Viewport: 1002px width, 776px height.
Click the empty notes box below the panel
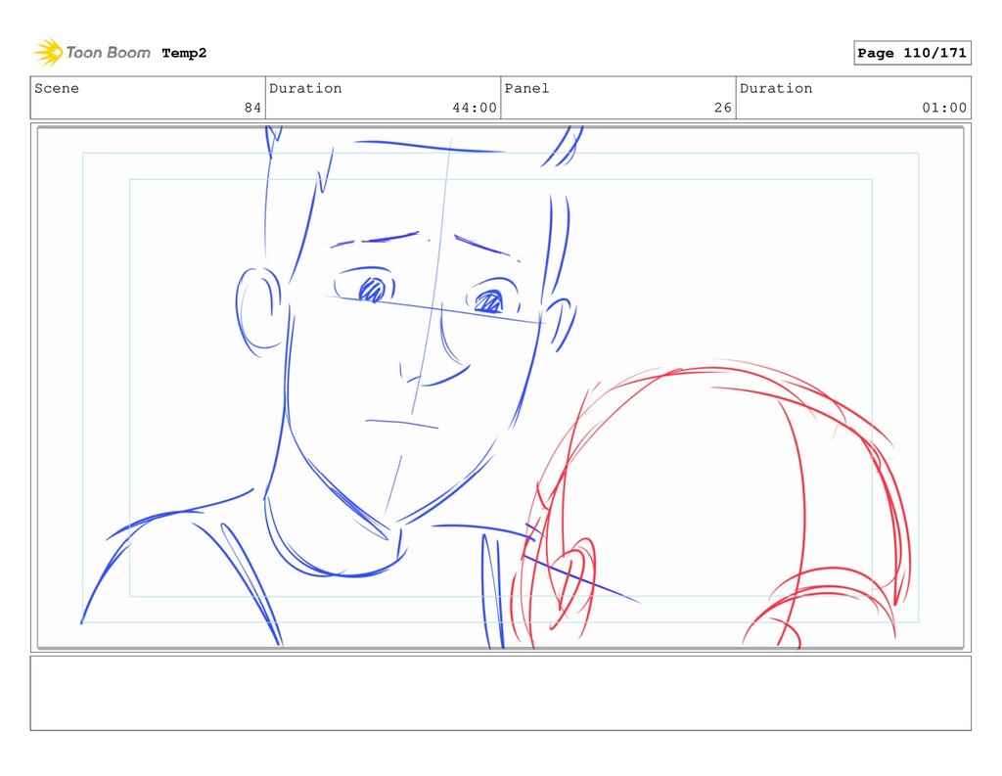click(500, 693)
